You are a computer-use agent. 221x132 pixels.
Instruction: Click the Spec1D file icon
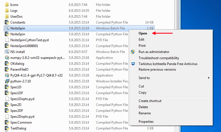click(x=7, y=87)
